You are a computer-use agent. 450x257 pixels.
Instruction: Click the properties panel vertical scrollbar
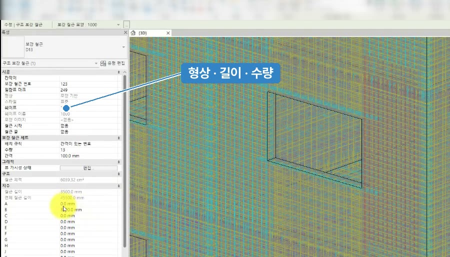click(125, 160)
